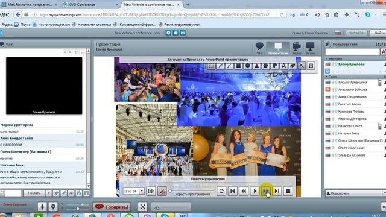Go back one slide with rewind button
386x217 pixels.
tap(244, 191)
